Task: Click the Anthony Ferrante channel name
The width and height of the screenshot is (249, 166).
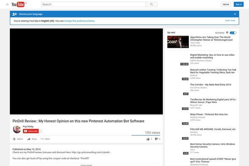Action: (x=198, y=117)
